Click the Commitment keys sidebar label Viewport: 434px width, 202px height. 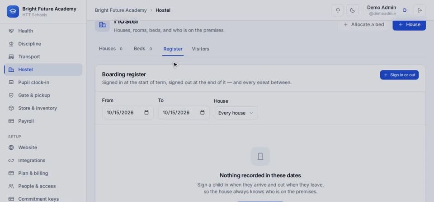[38, 199]
